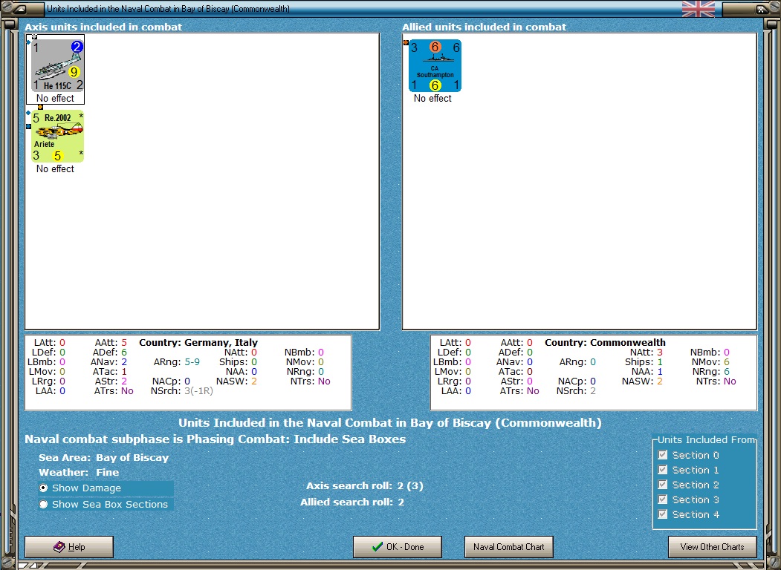Screen dimensions: 781x570
Task: Click 'Weather: Fine' text
Action: (79, 472)
